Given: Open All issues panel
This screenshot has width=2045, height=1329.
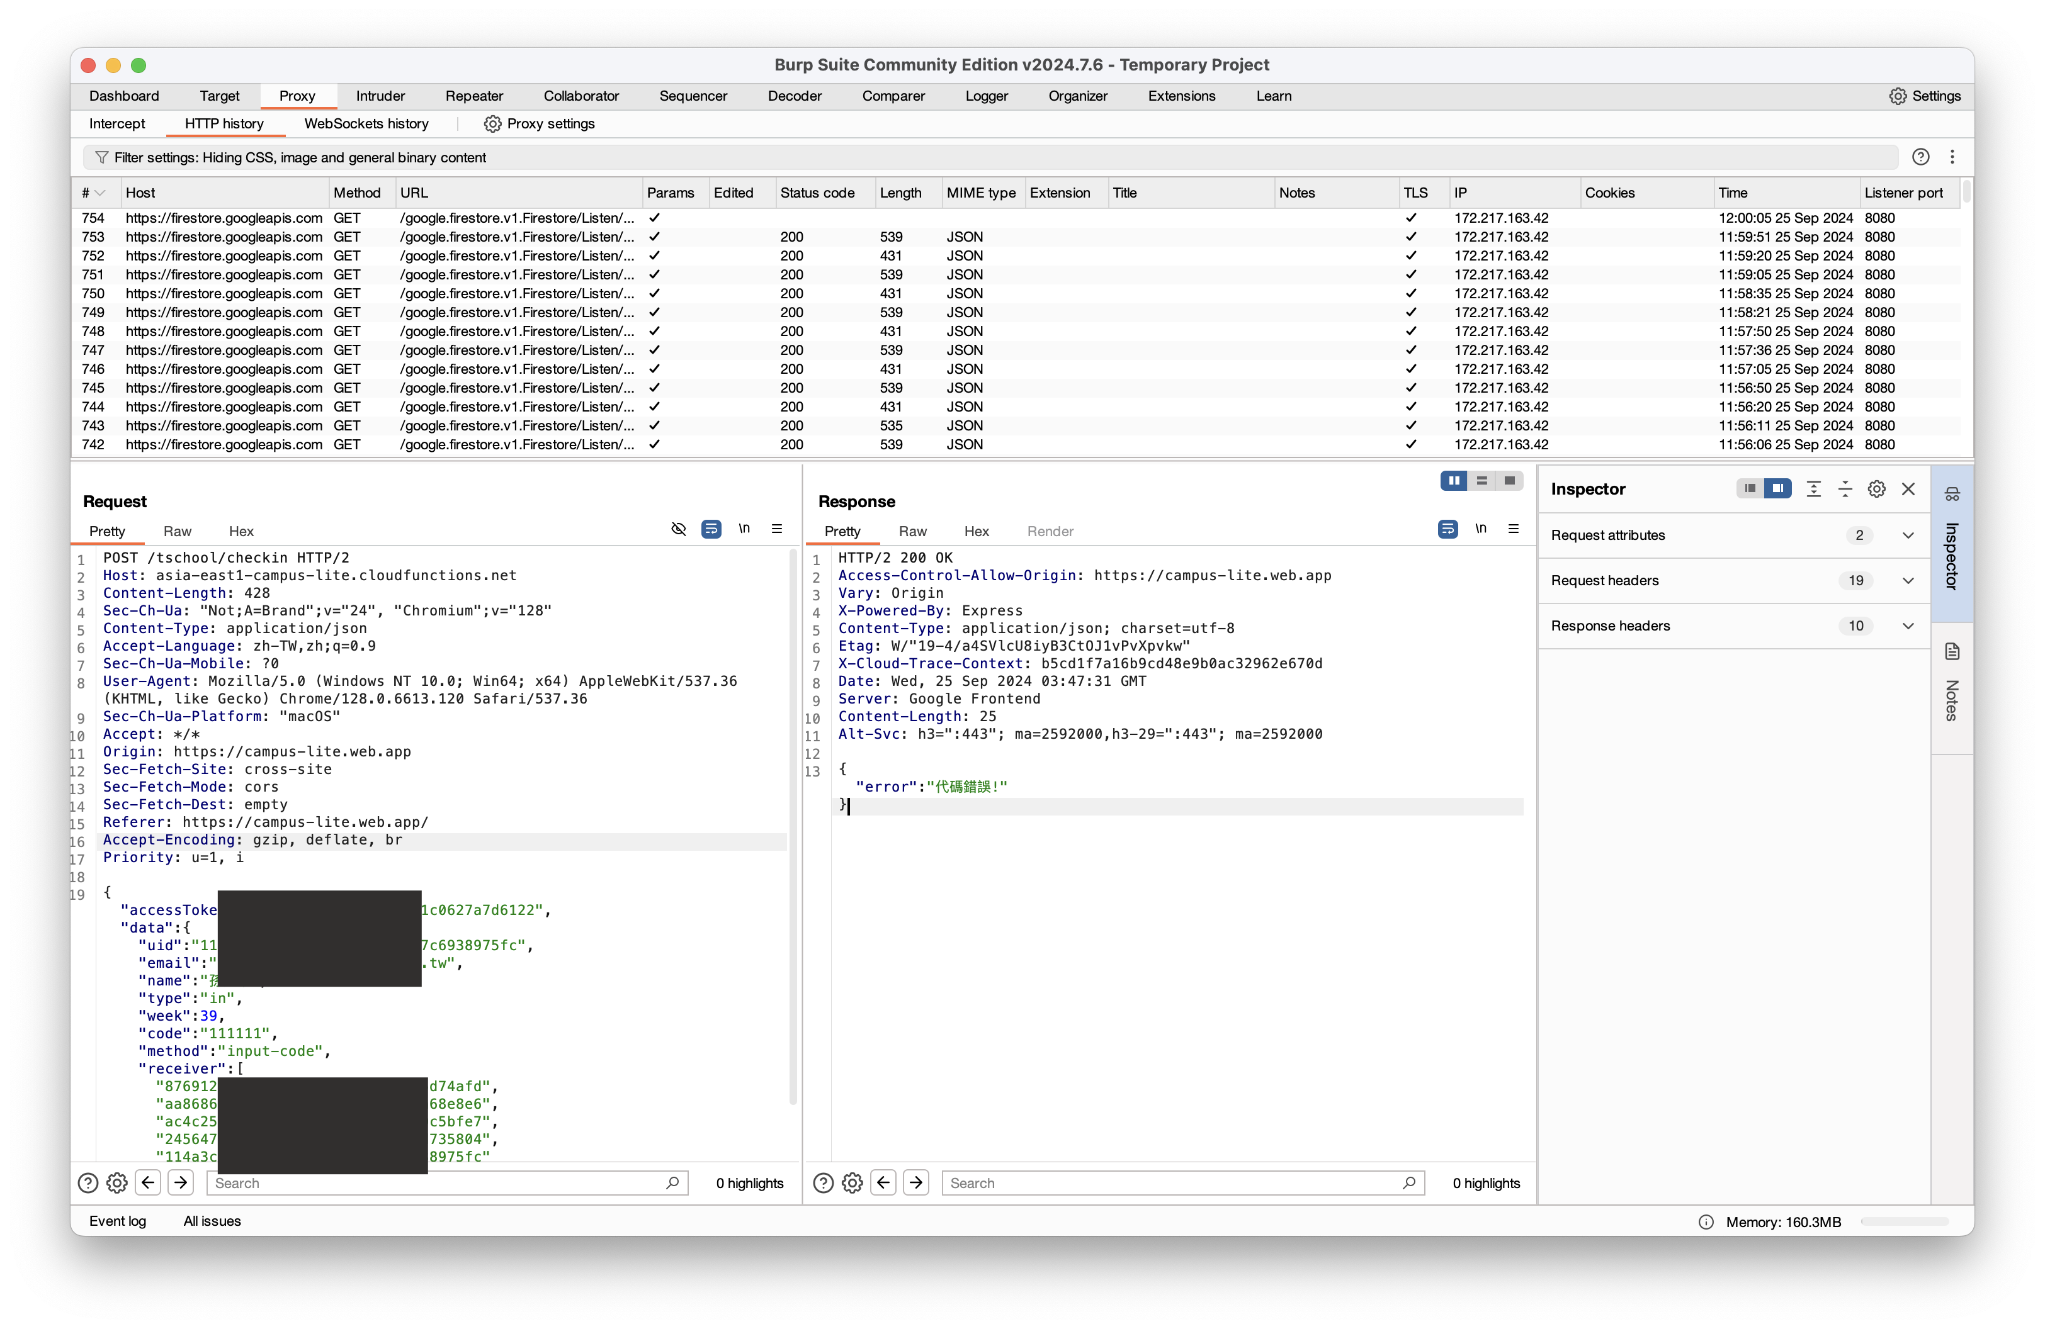Looking at the screenshot, I should [x=212, y=1221].
